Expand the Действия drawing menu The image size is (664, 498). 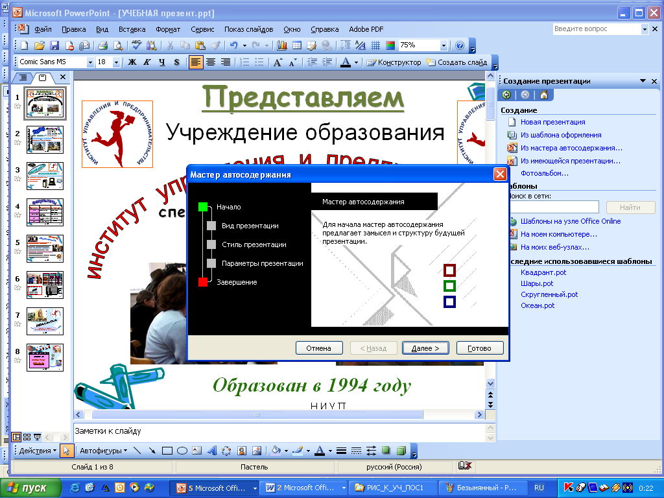38,451
